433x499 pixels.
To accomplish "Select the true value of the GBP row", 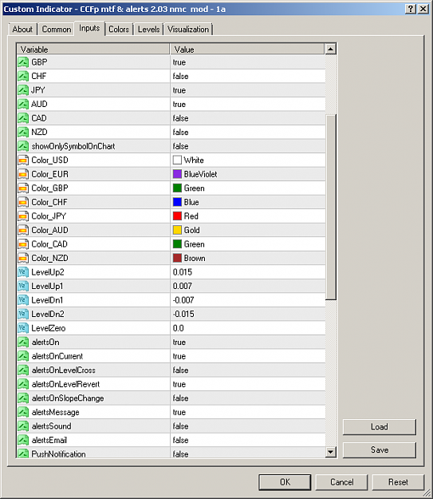I will pyautogui.click(x=179, y=62).
